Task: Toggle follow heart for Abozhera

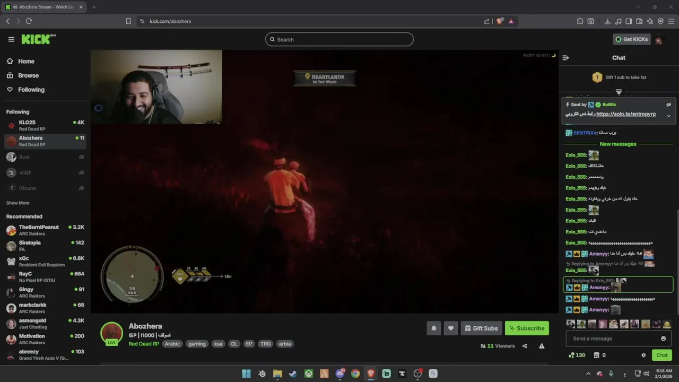Action: pyautogui.click(x=451, y=328)
